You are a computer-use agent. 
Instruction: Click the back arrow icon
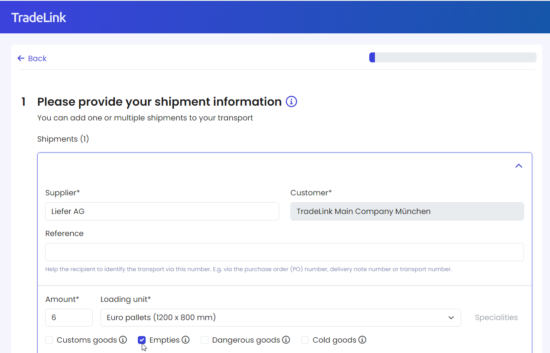coord(21,58)
